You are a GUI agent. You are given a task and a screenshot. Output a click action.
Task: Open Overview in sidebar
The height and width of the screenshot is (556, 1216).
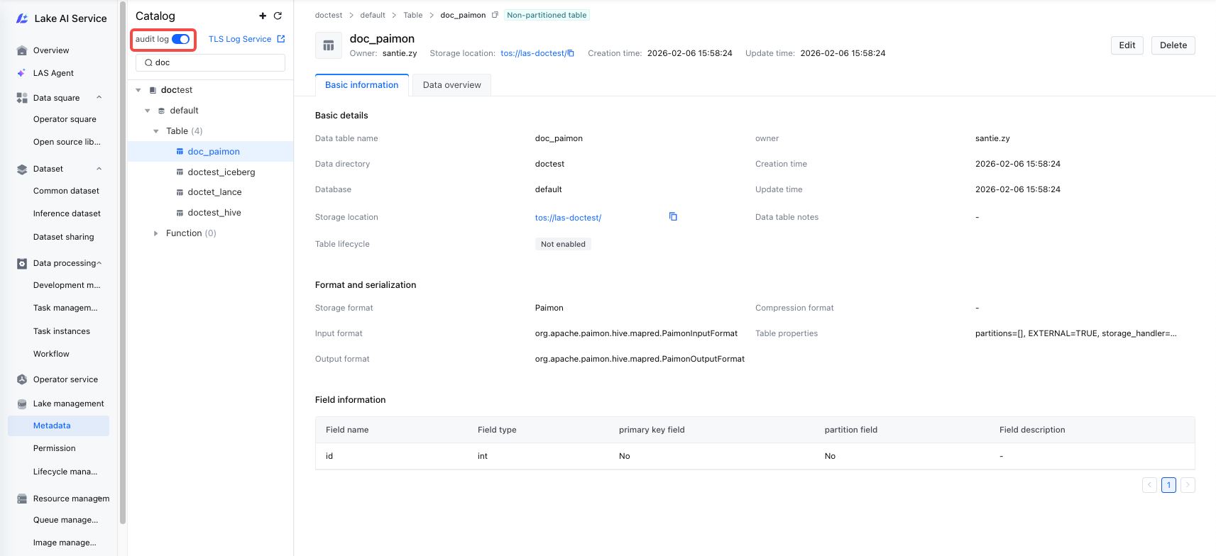51,50
